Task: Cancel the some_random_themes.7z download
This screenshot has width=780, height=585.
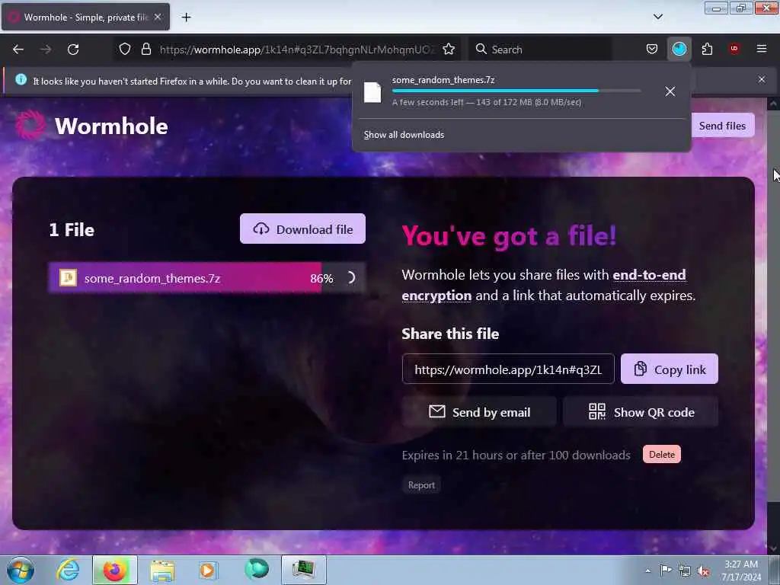Action: click(670, 91)
